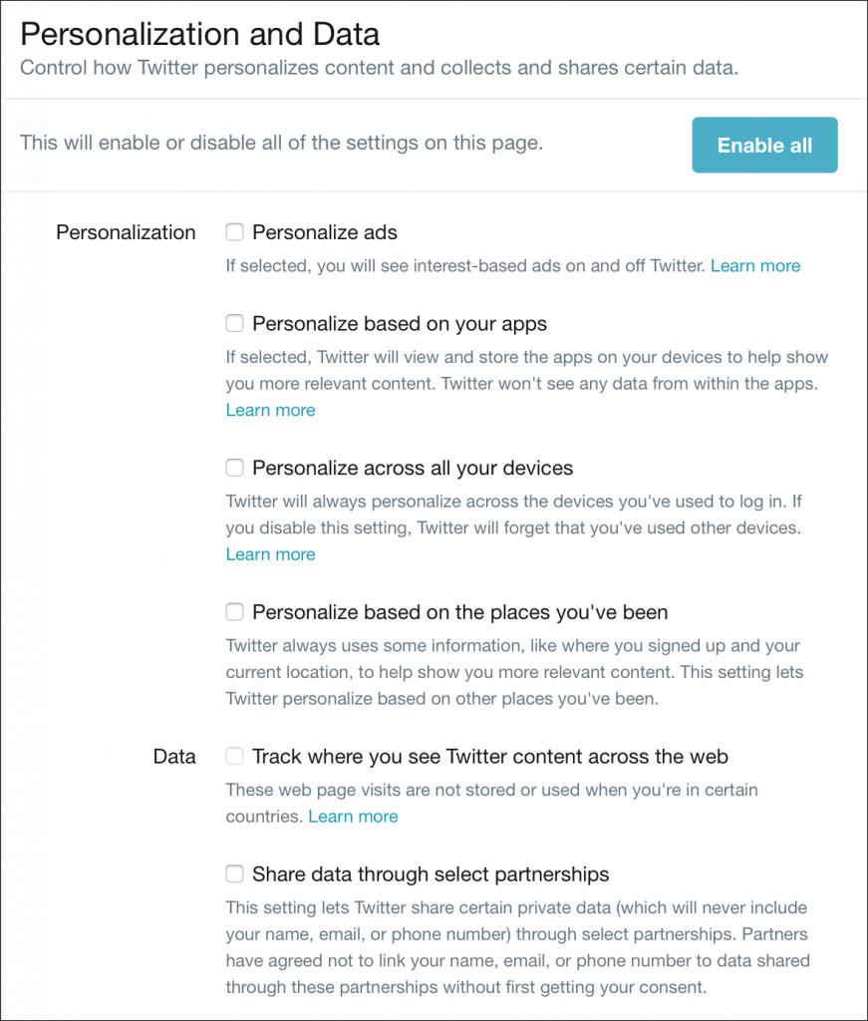Click Learn more under devices personalization
Viewport: 868px width, 1021px height.
[x=270, y=554]
